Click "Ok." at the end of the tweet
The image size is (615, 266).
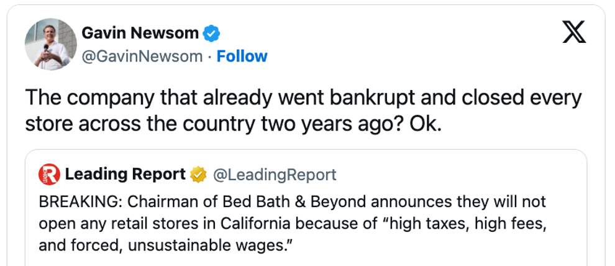tap(425, 123)
